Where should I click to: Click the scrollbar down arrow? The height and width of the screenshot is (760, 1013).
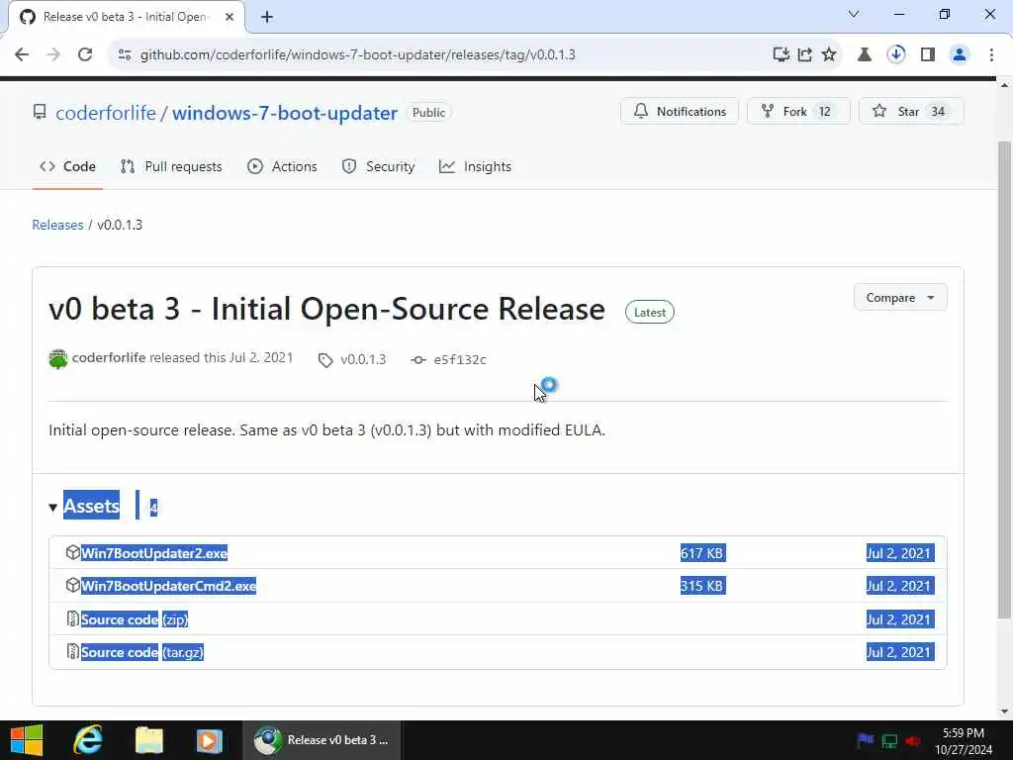point(1004,712)
